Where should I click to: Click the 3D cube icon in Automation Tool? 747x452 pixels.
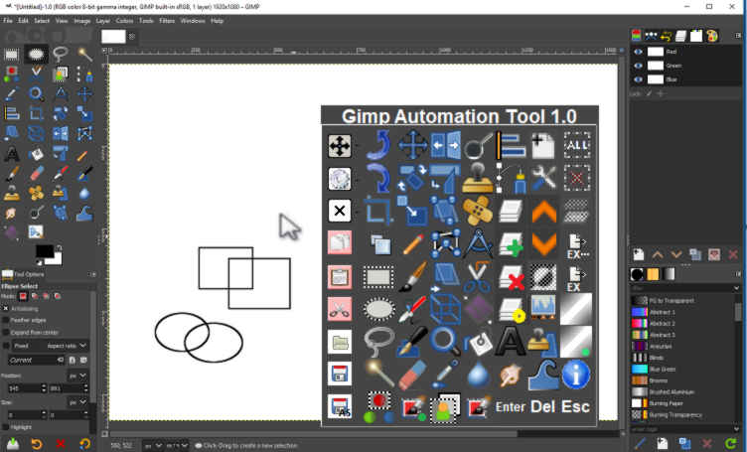click(x=445, y=309)
